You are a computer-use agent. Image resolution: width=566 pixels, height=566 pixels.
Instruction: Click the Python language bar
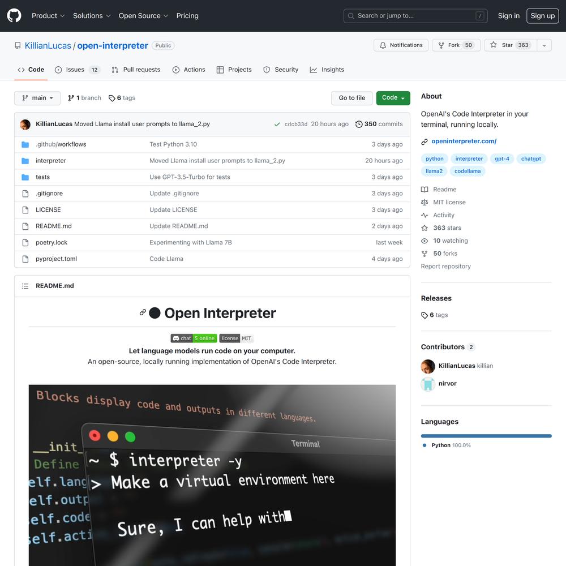point(486,436)
